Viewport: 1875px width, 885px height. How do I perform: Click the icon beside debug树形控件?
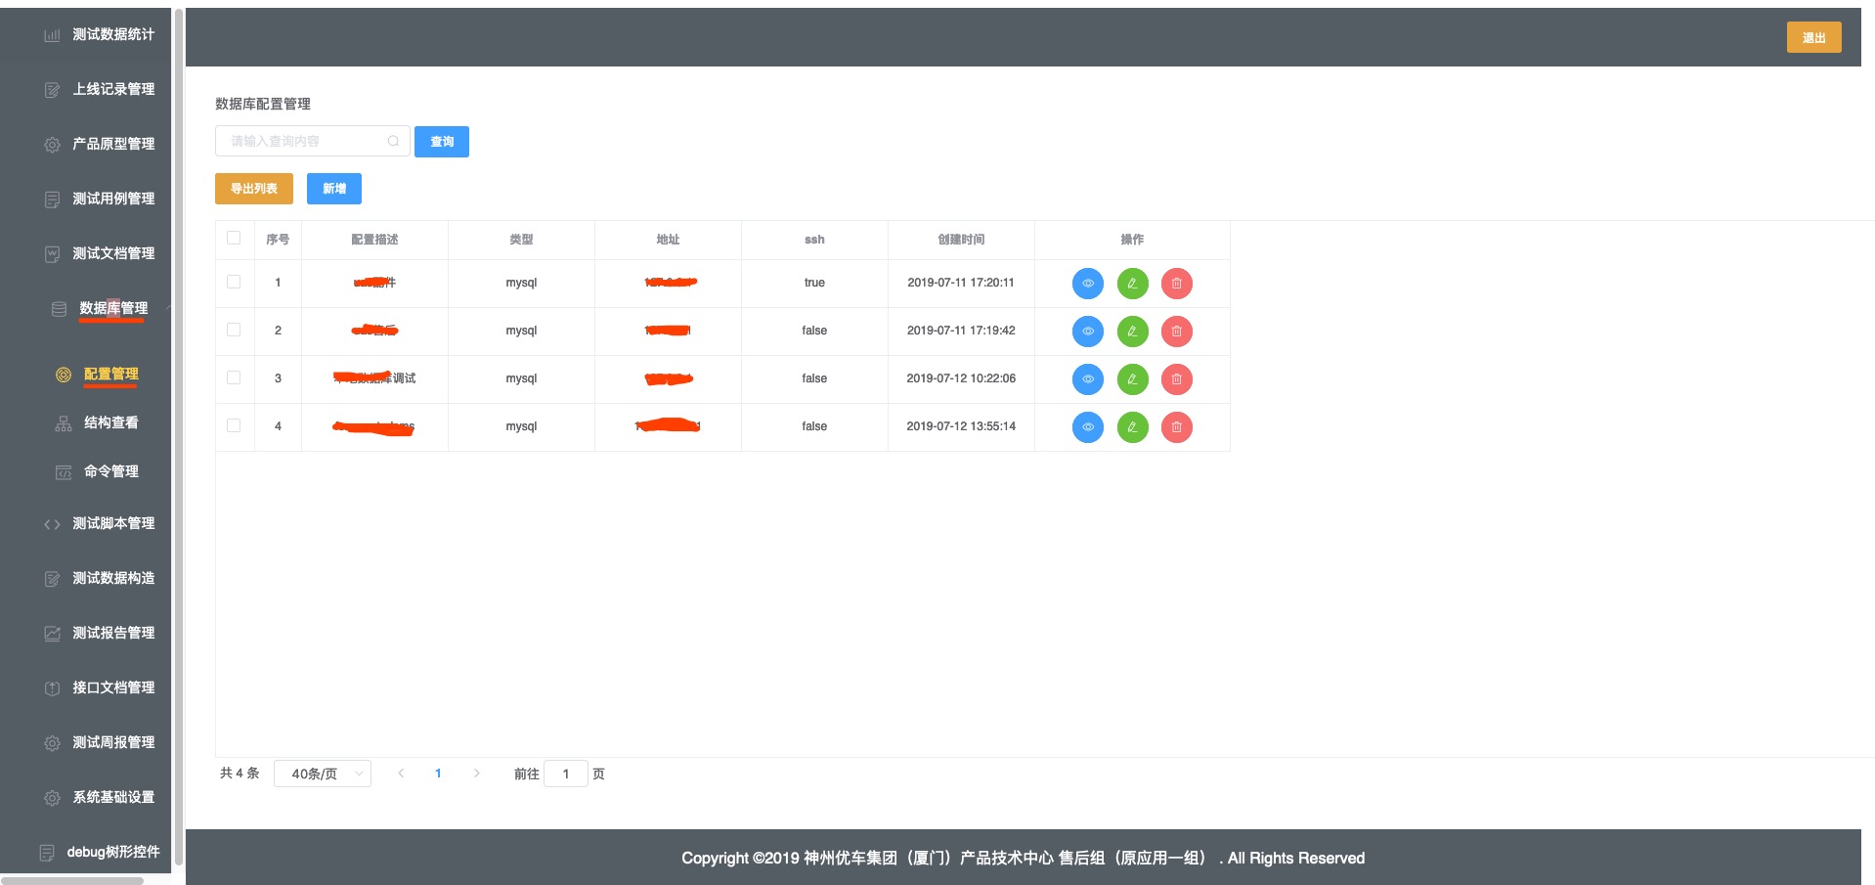pyautogui.click(x=46, y=853)
